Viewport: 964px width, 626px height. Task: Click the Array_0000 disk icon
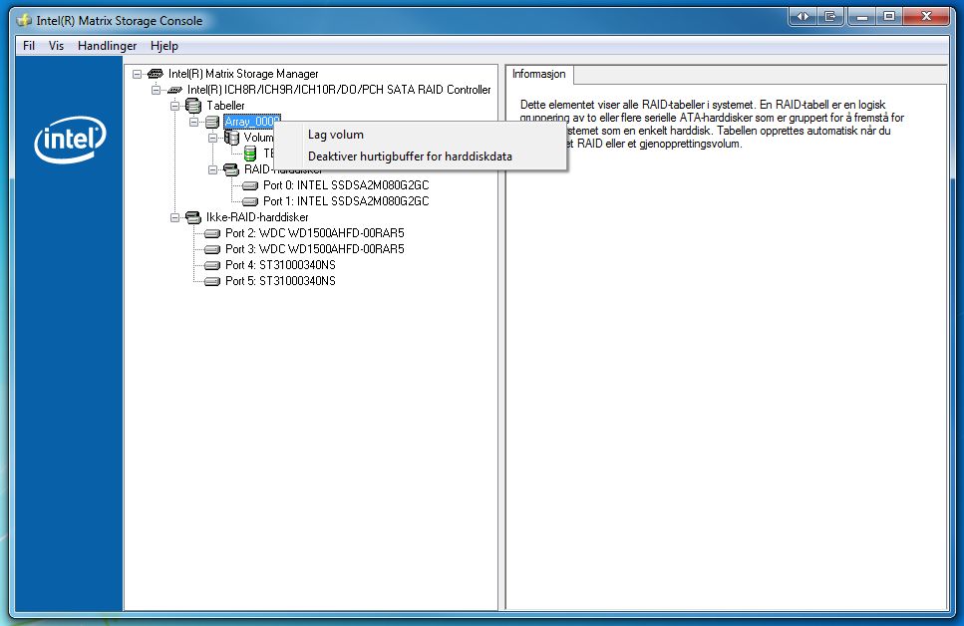[x=212, y=122]
